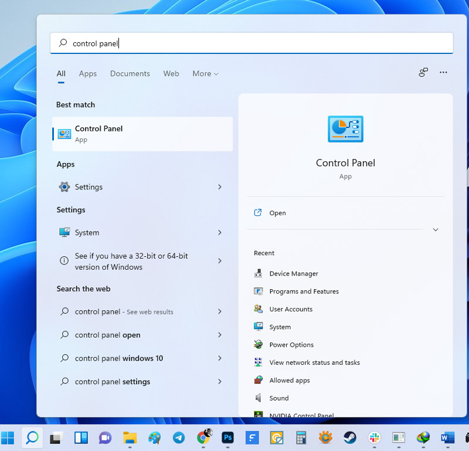Open Telegram from the taskbar
Image resolution: width=469 pixels, height=451 pixels.
tap(179, 438)
